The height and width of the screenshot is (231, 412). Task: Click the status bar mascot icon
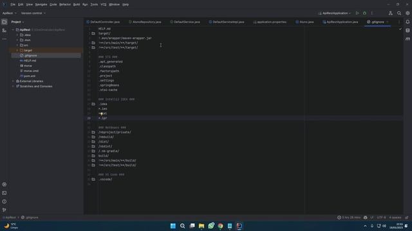tap(365, 218)
